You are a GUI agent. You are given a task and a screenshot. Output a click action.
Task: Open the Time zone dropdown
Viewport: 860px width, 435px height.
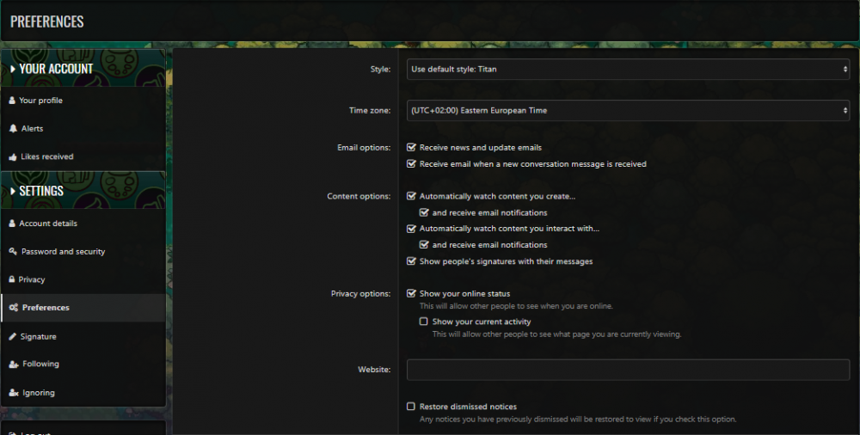(628, 110)
